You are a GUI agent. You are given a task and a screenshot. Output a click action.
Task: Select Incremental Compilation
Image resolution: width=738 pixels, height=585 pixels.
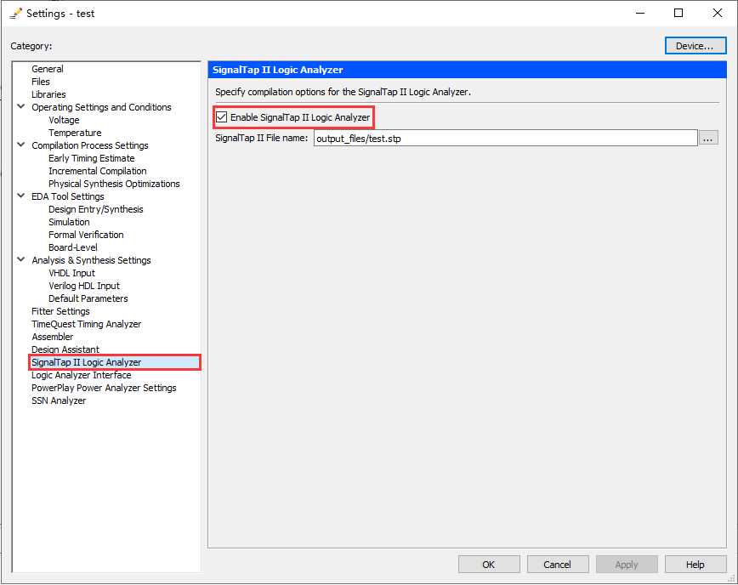[x=98, y=171]
